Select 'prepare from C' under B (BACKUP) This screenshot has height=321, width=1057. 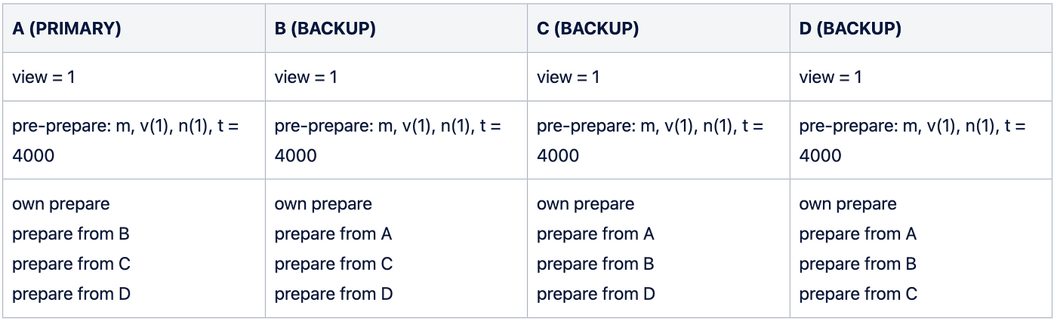pos(334,264)
